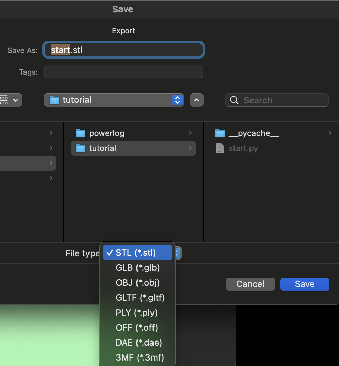Click the magnifying glass search icon

234,100
